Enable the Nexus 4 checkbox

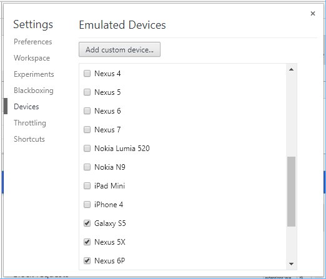pyautogui.click(x=87, y=74)
